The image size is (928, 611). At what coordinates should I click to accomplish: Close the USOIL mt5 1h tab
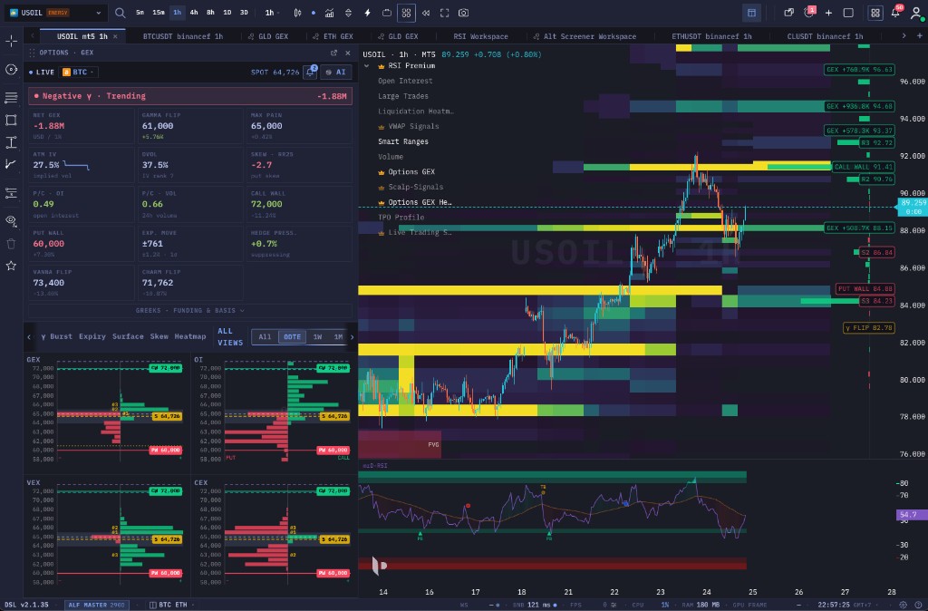pos(115,36)
